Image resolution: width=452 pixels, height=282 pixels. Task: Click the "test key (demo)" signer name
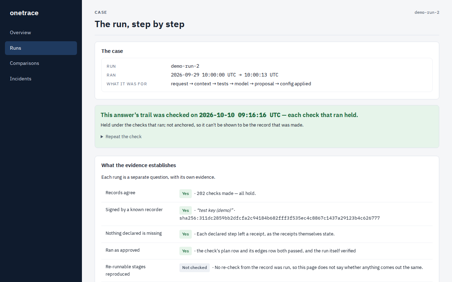(x=215, y=210)
